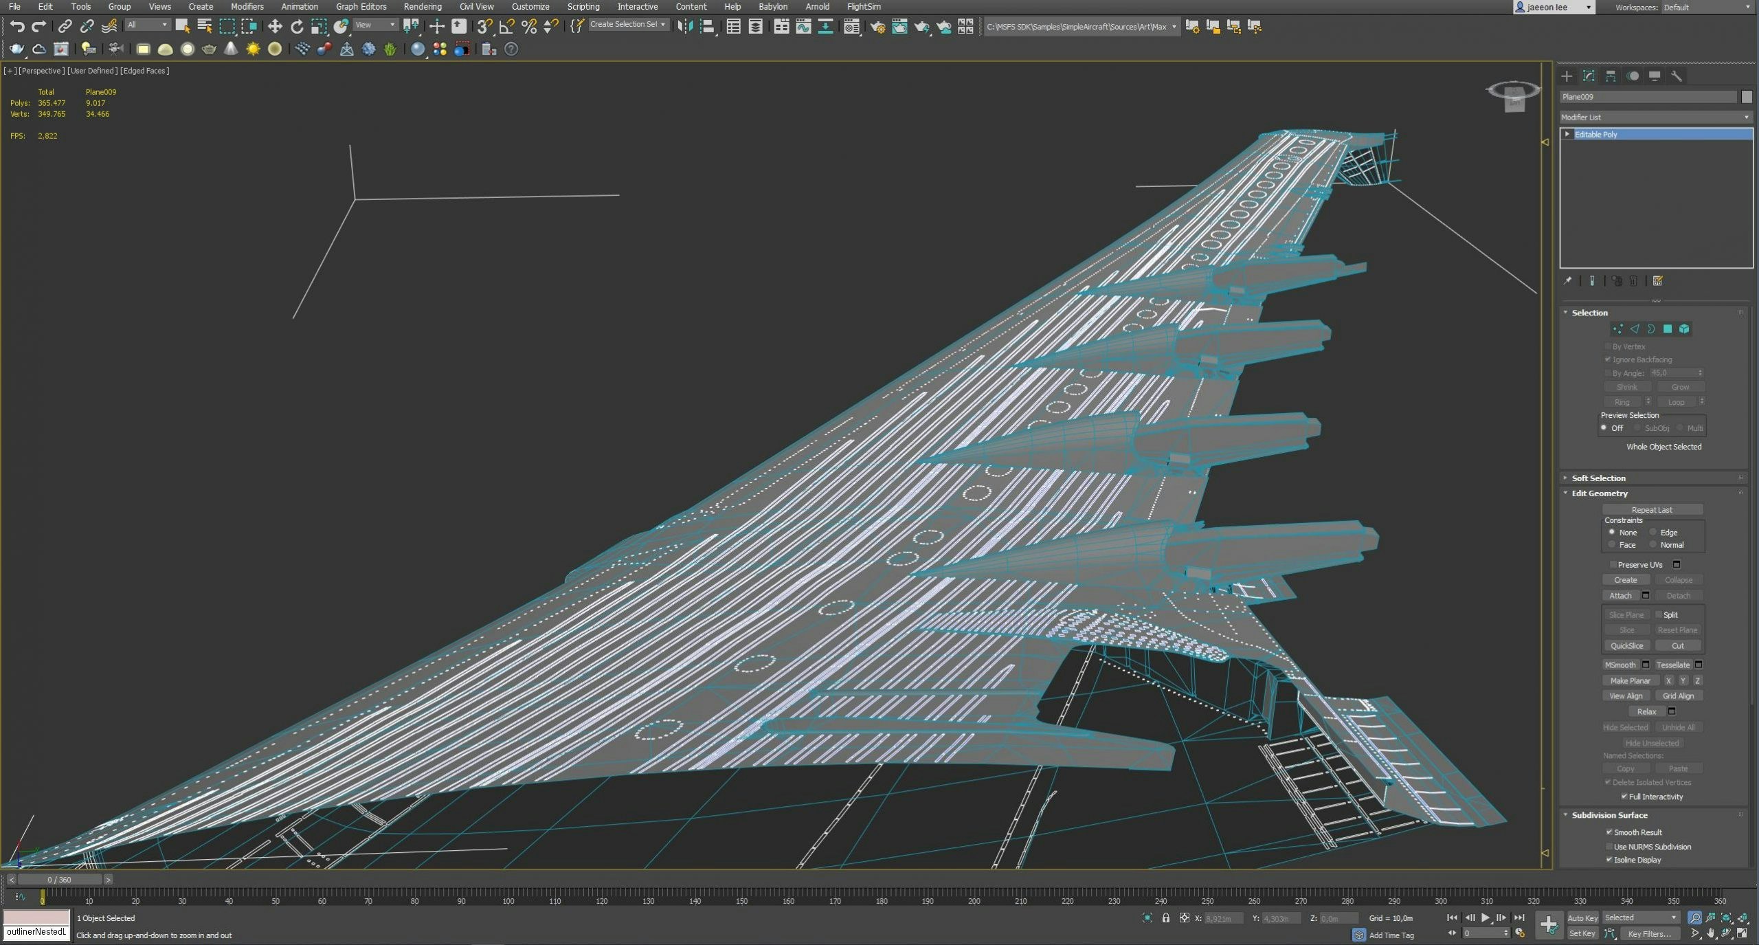Image resolution: width=1759 pixels, height=945 pixels.
Task: Open the Hierarchy command panel tab
Action: pos(1611,76)
